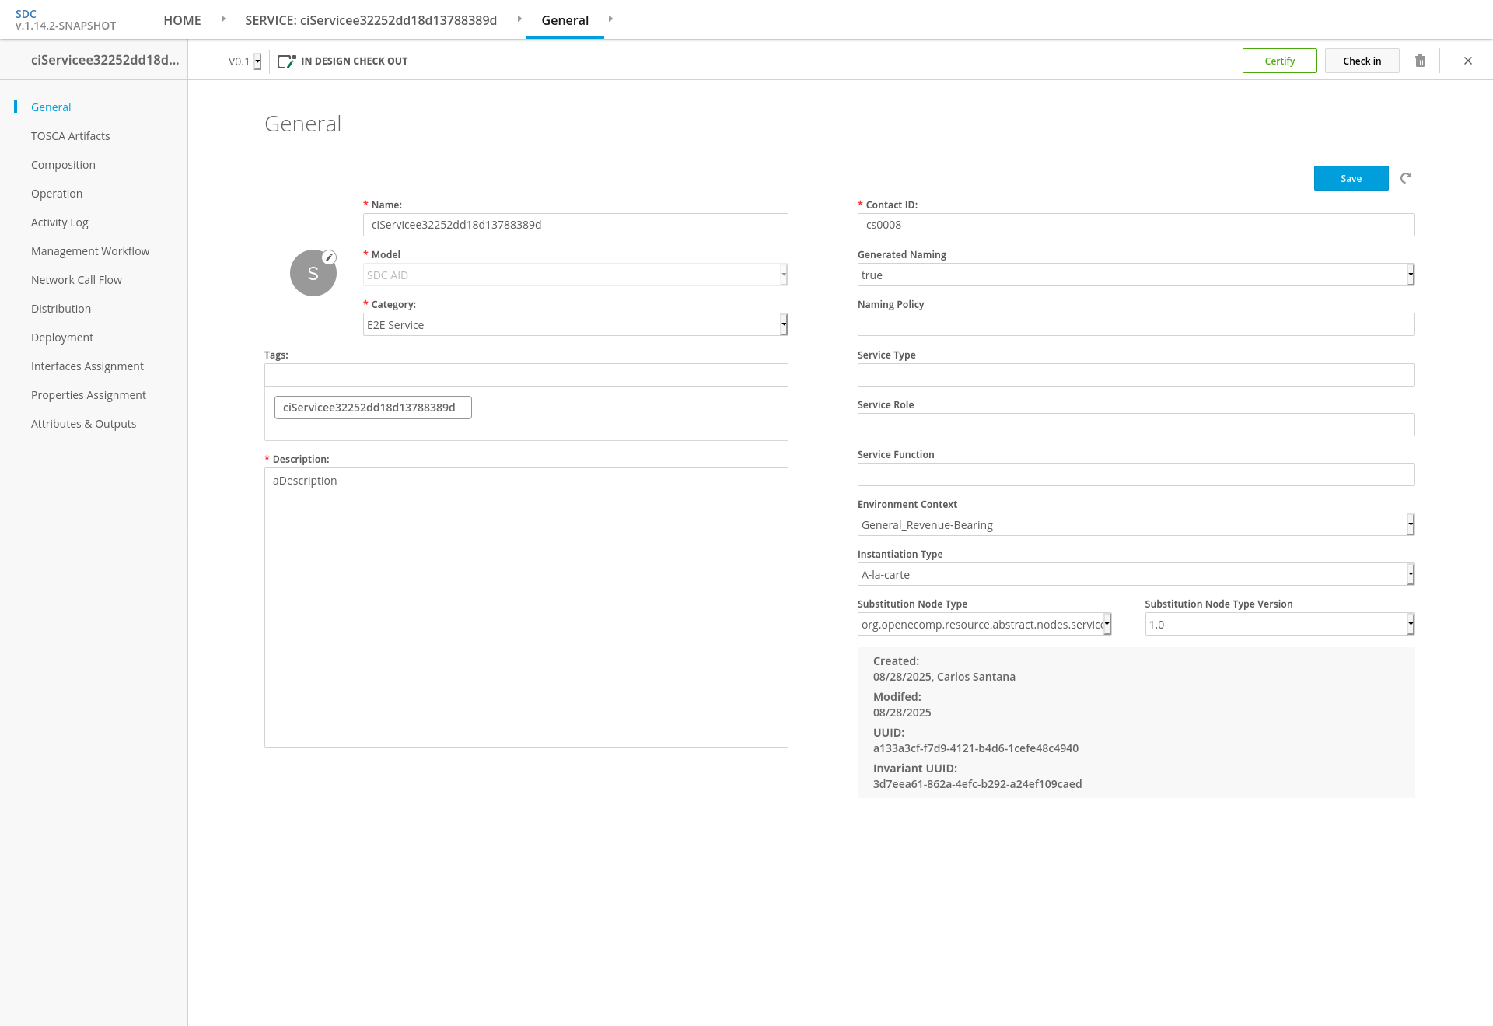Viewport: 1493px width, 1026px height.
Task: Click breadcrumb arrow after HOME
Action: point(223,19)
